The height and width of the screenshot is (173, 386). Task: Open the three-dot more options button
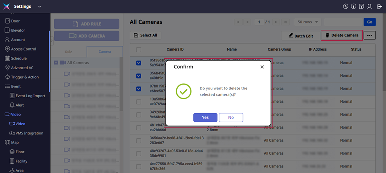pyautogui.click(x=370, y=36)
